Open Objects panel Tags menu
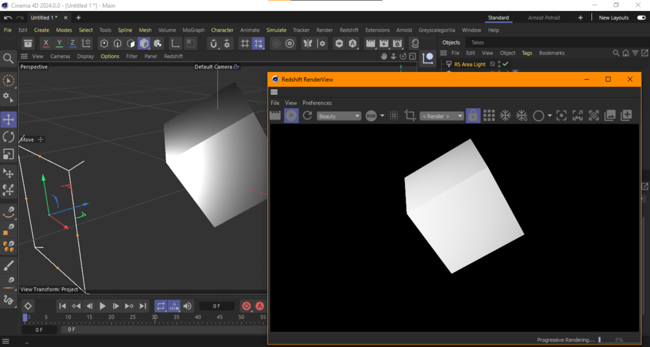The width and height of the screenshot is (650, 347). (x=527, y=53)
